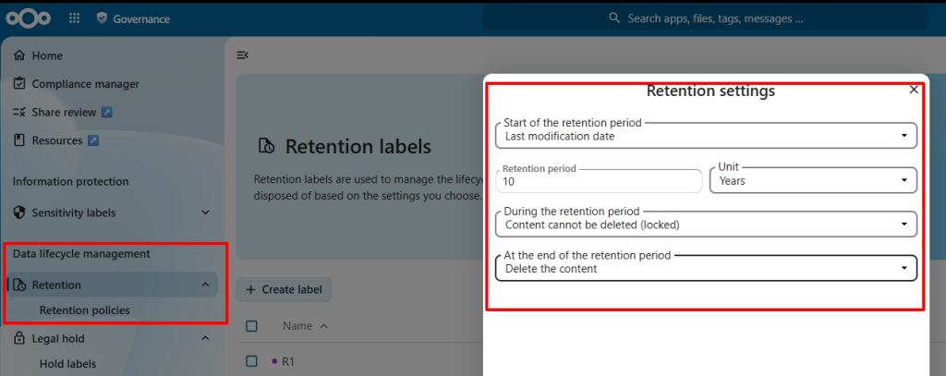Open the Unit Years dropdown
946x376 pixels.
click(x=813, y=180)
